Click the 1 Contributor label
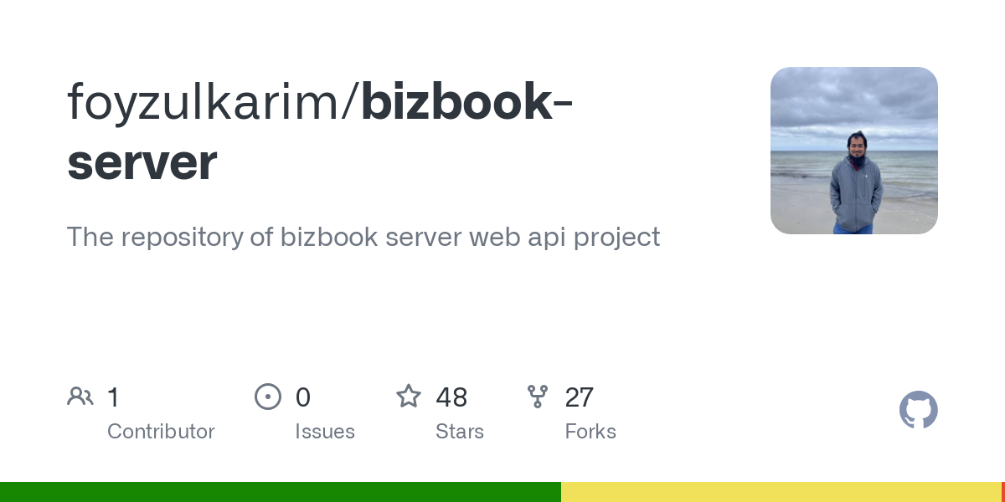 [x=161, y=431]
